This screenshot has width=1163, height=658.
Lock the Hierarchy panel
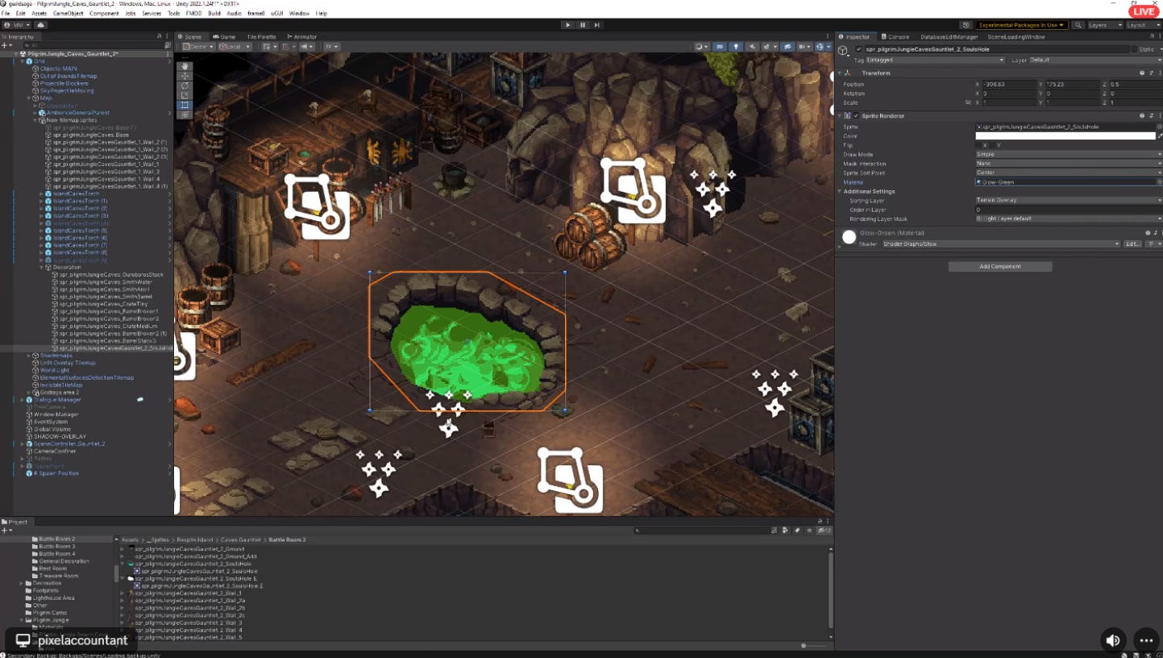click(x=160, y=37)
